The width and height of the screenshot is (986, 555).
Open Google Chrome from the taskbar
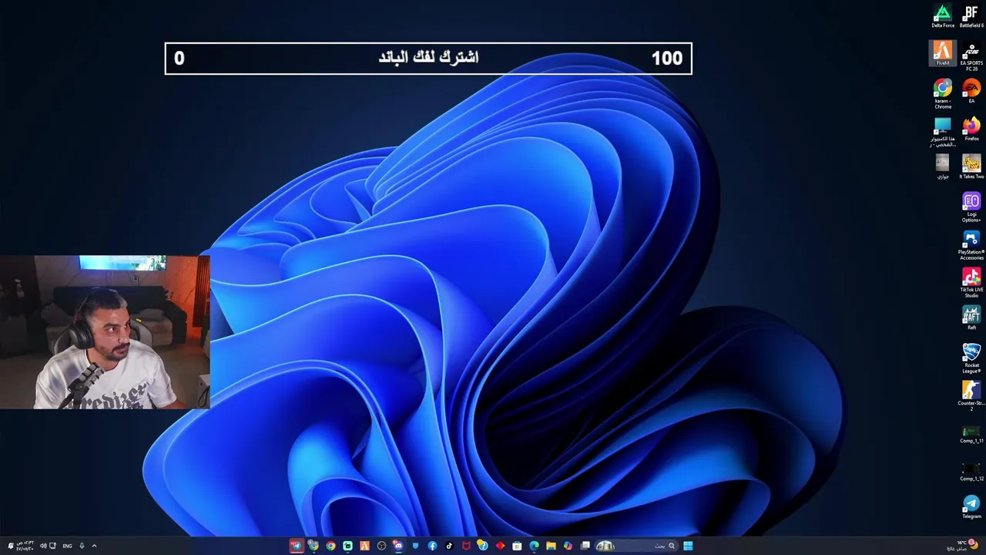tap(330, 546)
